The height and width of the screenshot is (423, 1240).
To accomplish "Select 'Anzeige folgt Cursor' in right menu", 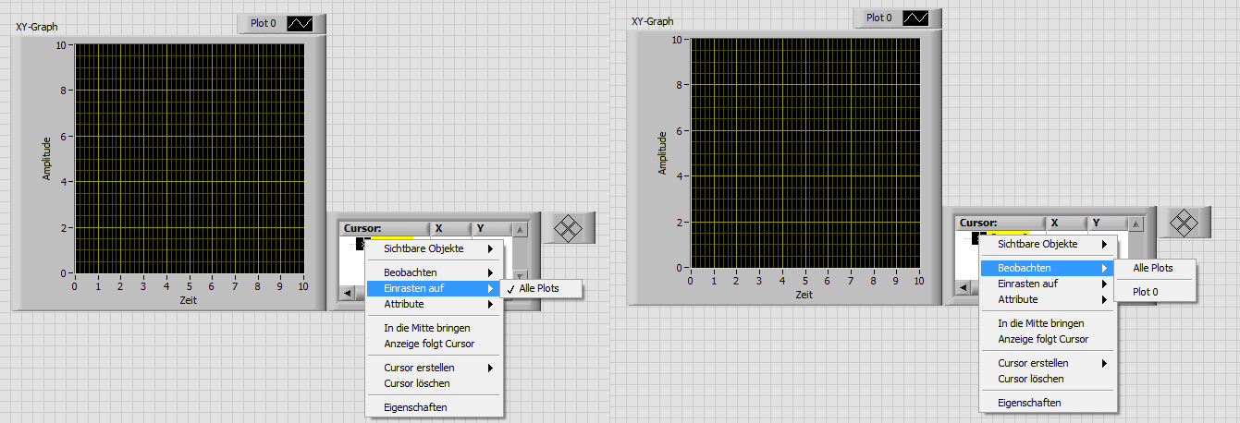I will pyautogui.click(x=1043, y=339).
